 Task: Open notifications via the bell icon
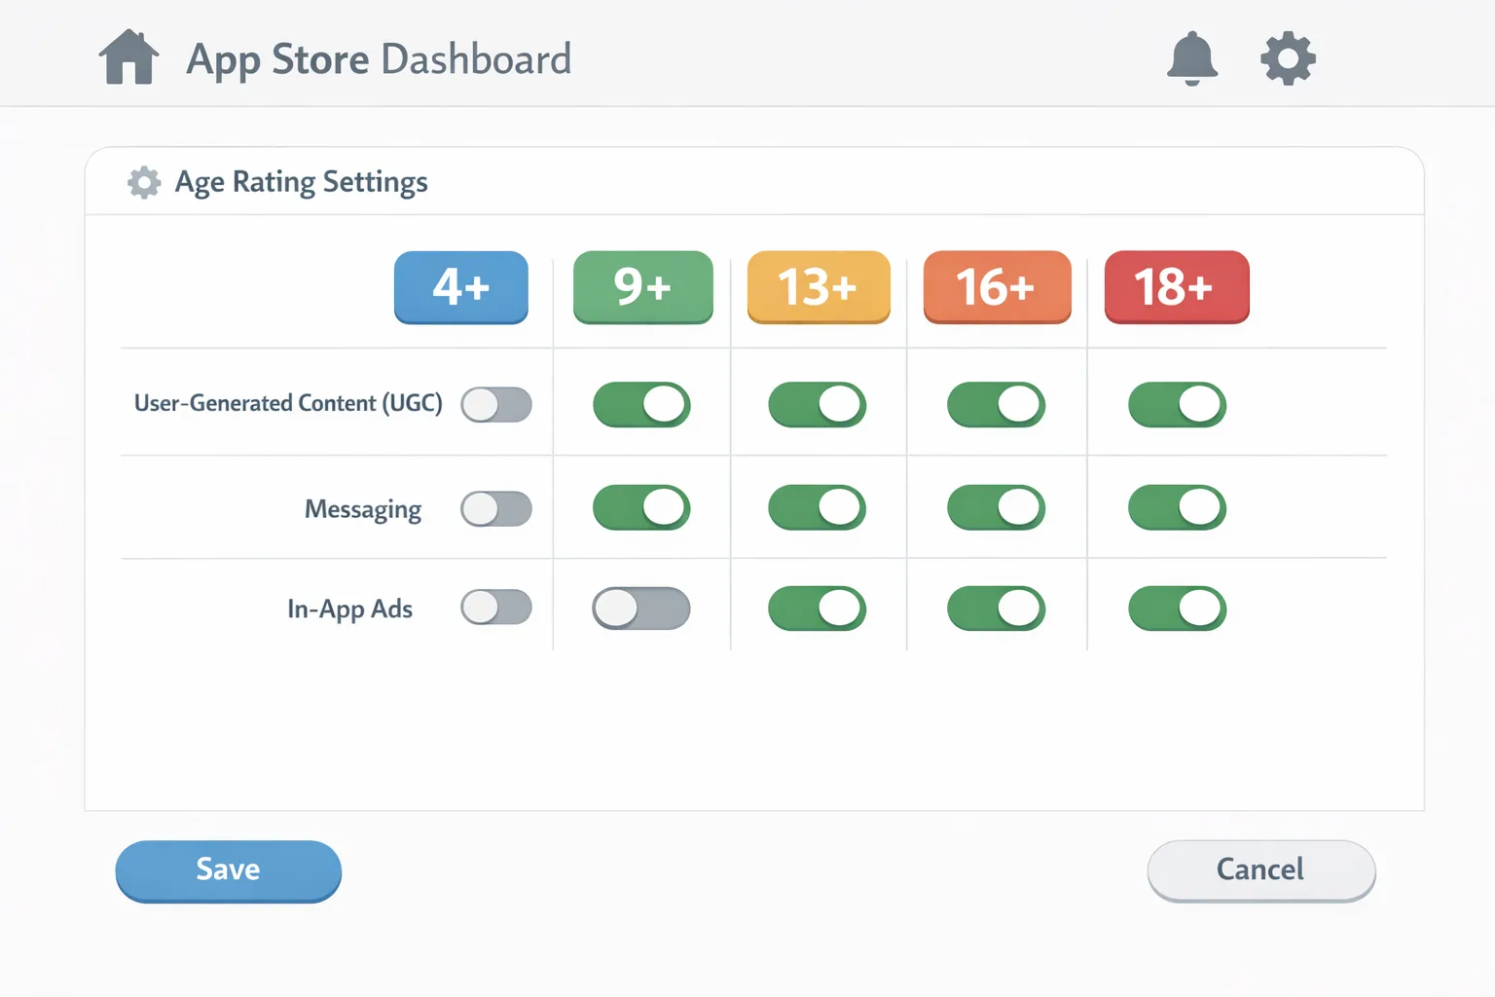coord(1192,59)
